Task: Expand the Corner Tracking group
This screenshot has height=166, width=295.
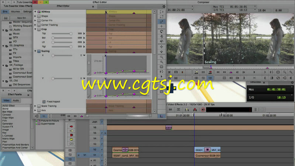Action: click(x=35, y=25)
